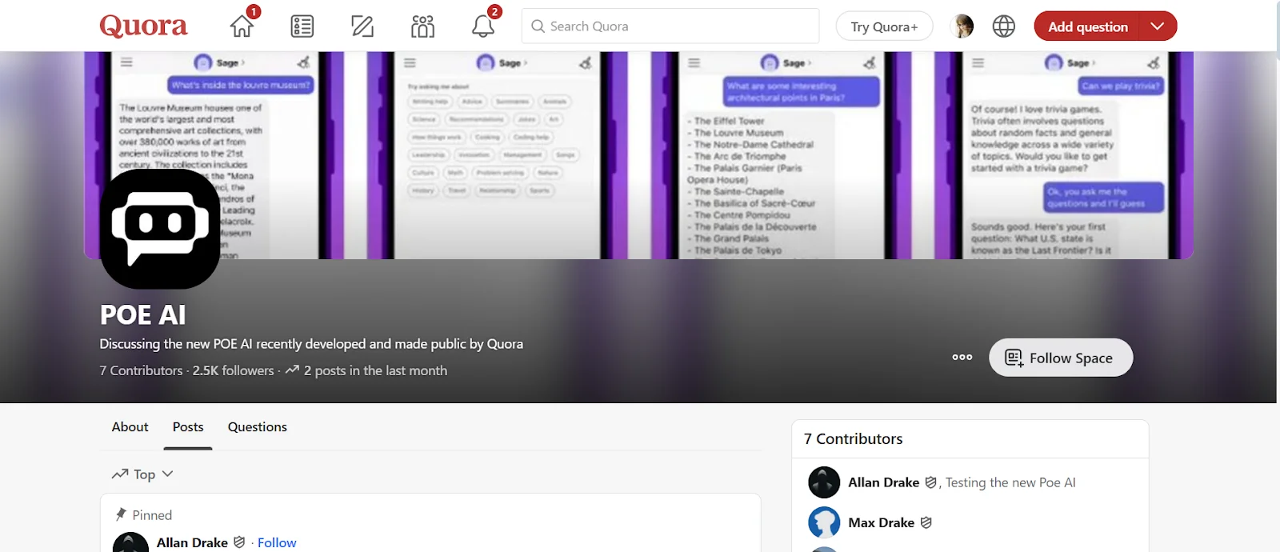The height and width of the screenshot is (552, 1280).
Task: Open the language globe icon
Action: [x=1004, y=26]
